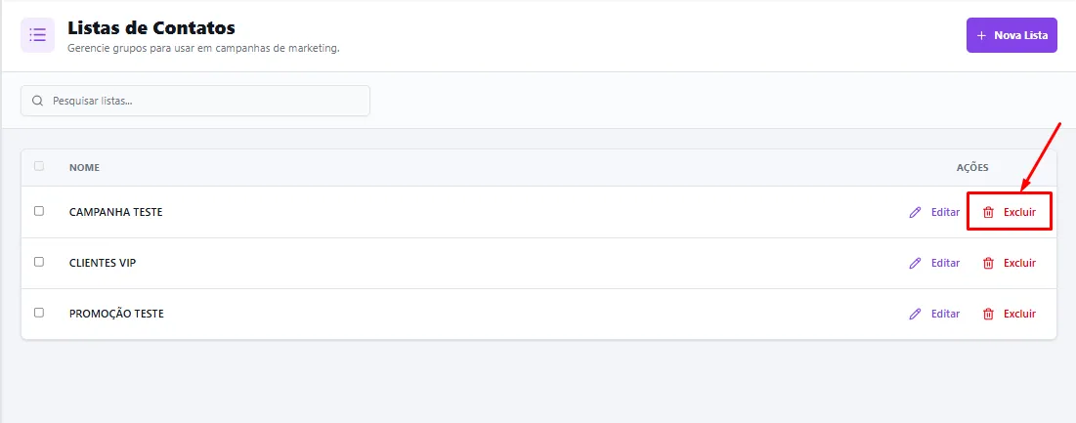
Task: Toggle the select-all checkbox in table header
Action: pyautogui.click(x=39, y=166)
